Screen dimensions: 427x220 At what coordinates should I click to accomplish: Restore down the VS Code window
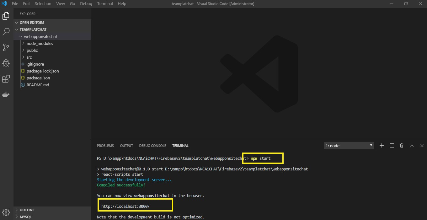[406, 4]
